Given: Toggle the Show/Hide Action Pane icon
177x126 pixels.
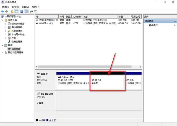Looking at the screenshot, I should pos(26,11).
